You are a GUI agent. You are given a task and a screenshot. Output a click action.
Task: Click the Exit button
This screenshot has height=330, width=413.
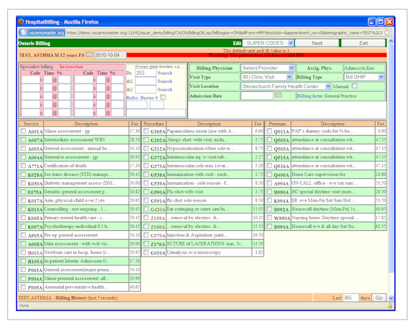click(x=363, y=43)
